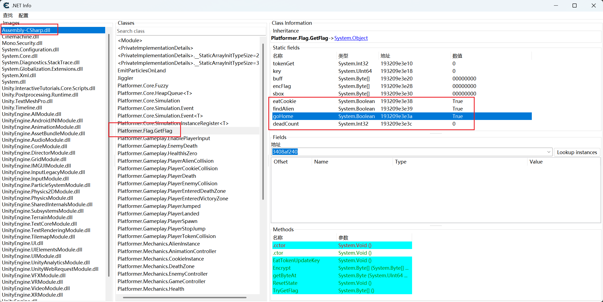The image size is (603, 302).
Task: Select Assembly-CSharp.dll in Images list
Action: 26,30
